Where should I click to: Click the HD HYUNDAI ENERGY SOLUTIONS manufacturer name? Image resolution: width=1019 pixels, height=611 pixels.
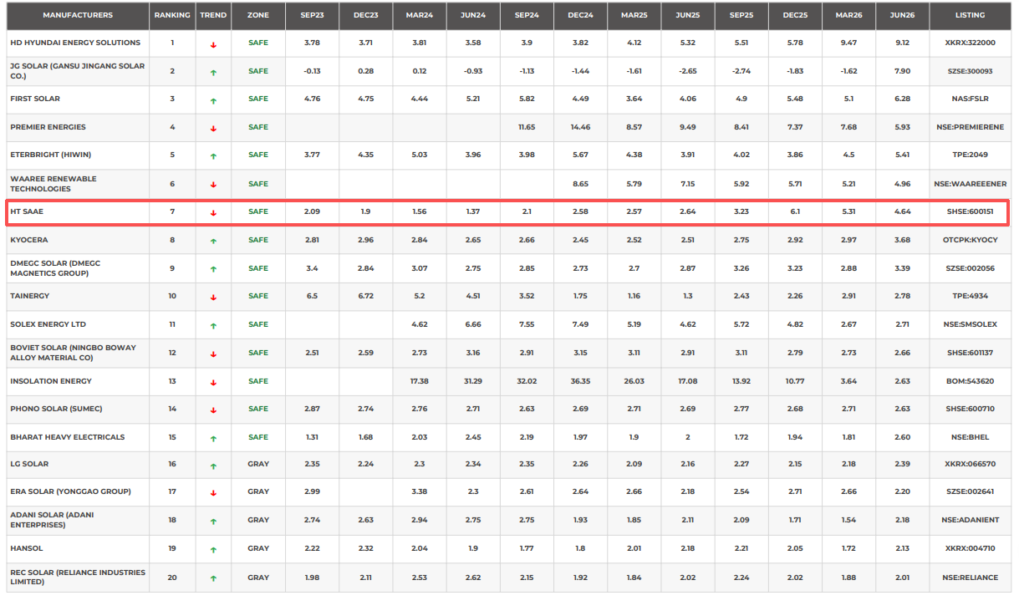pos(75,43)
